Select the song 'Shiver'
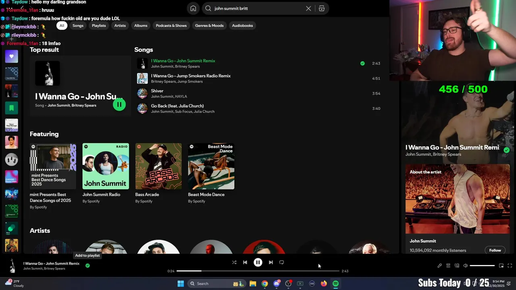This screenshot has width=516, height=290. [157, 91]
